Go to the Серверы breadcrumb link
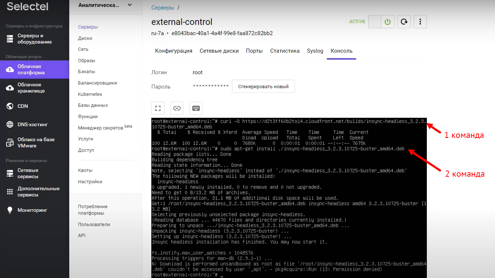Image resolution: width=495 pixels, height=278 pixels. click(x=162, y=7)
